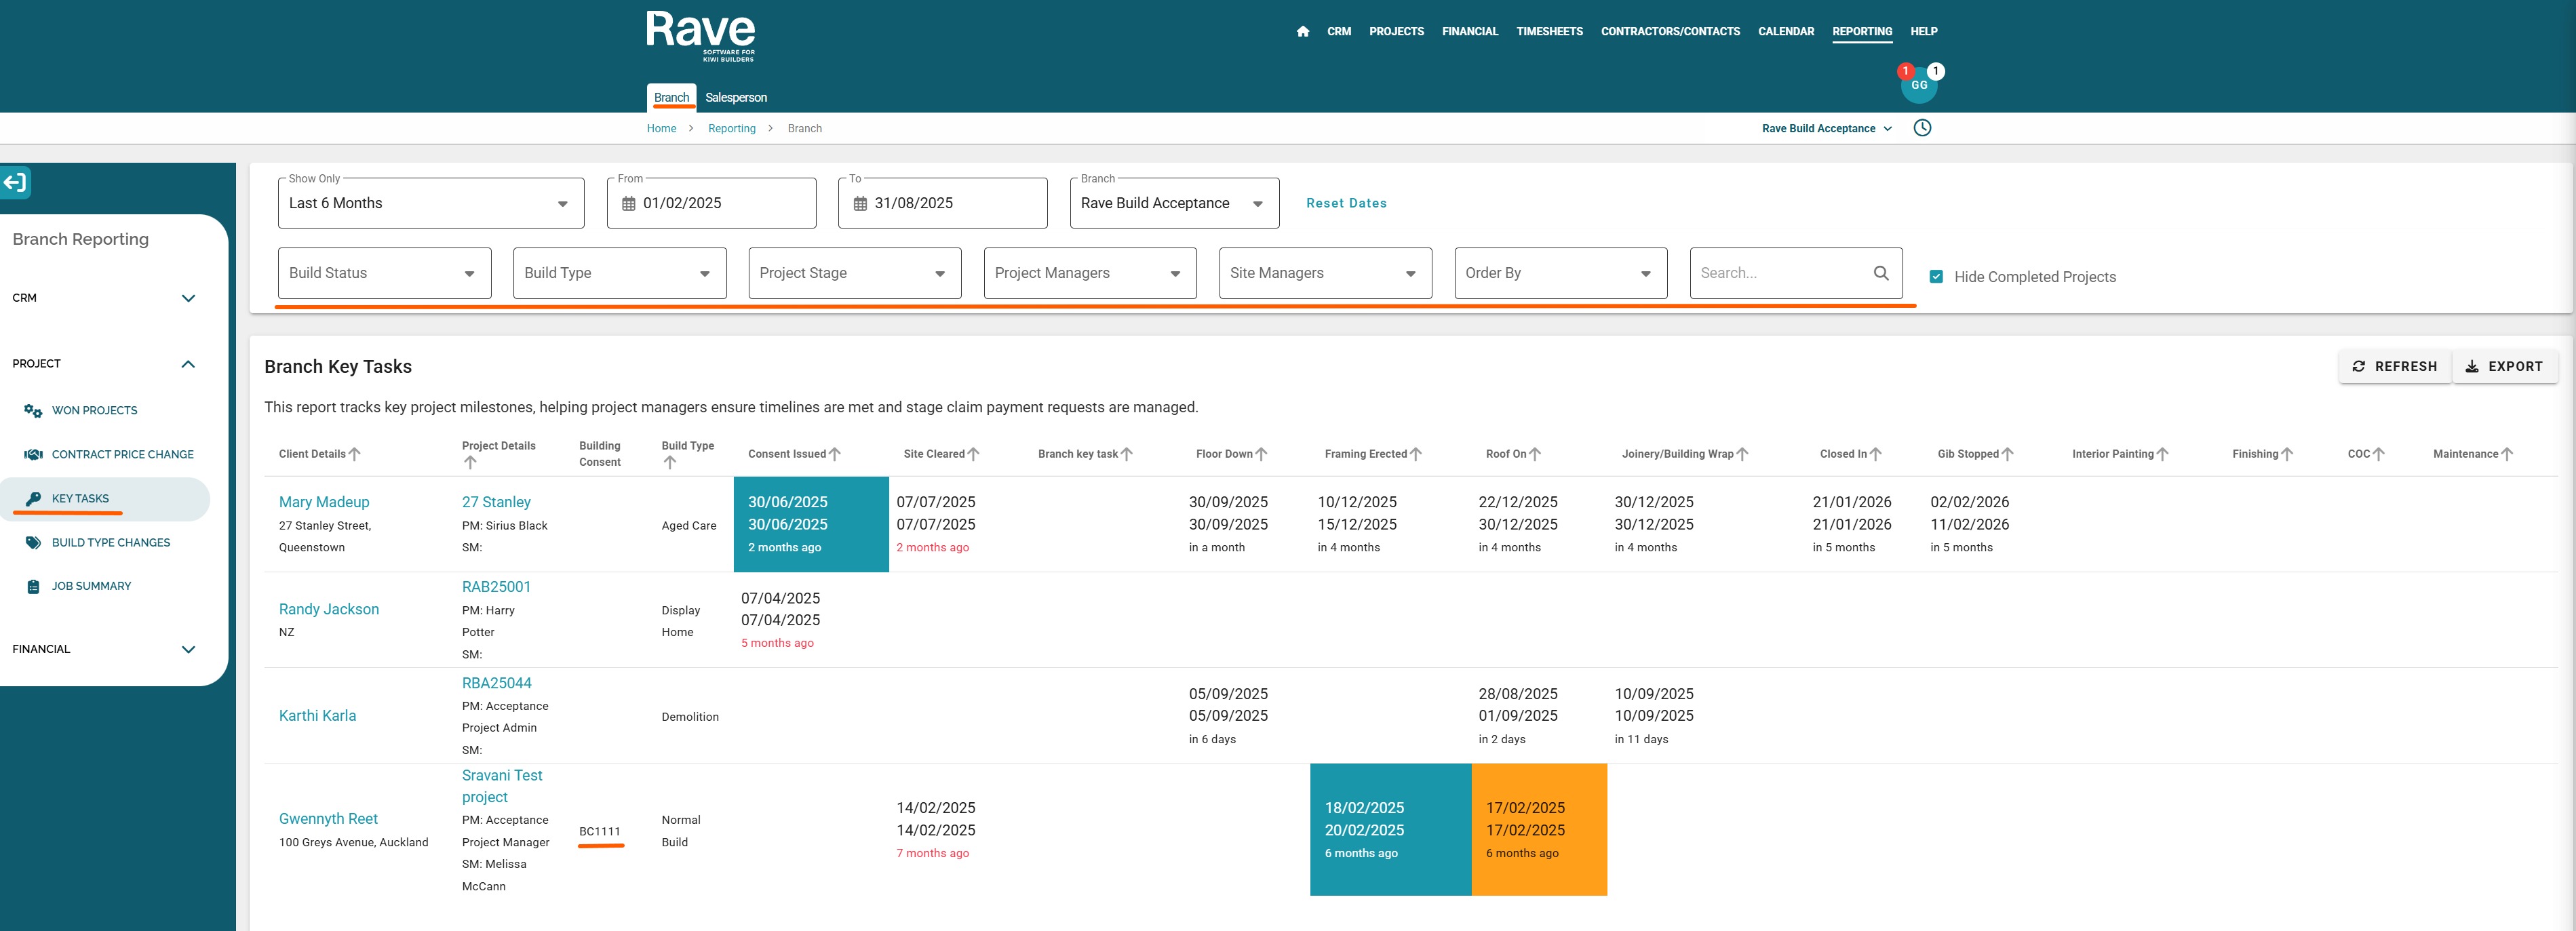Click the GG user avatar

click(x=1918, y=86)
